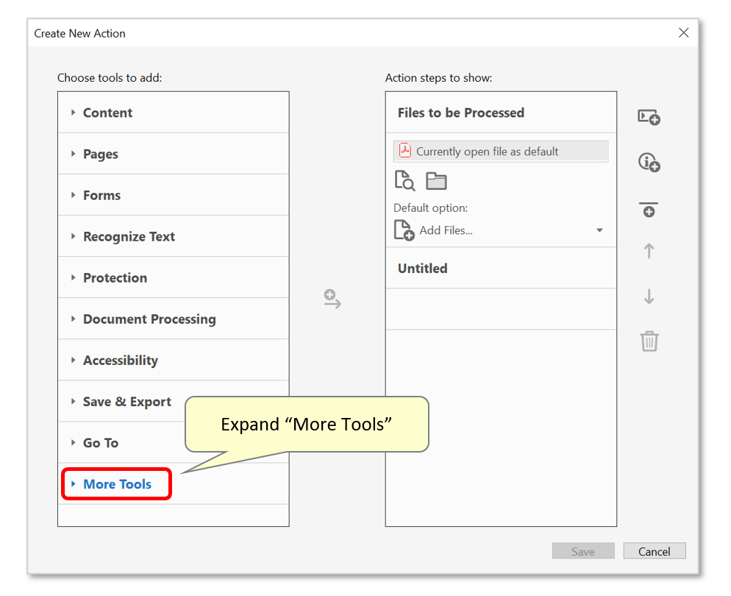The width and height of the screenshot is (731, 596).
Task: Expand the Go To category triangle
Action: click(x=74, y=442)
